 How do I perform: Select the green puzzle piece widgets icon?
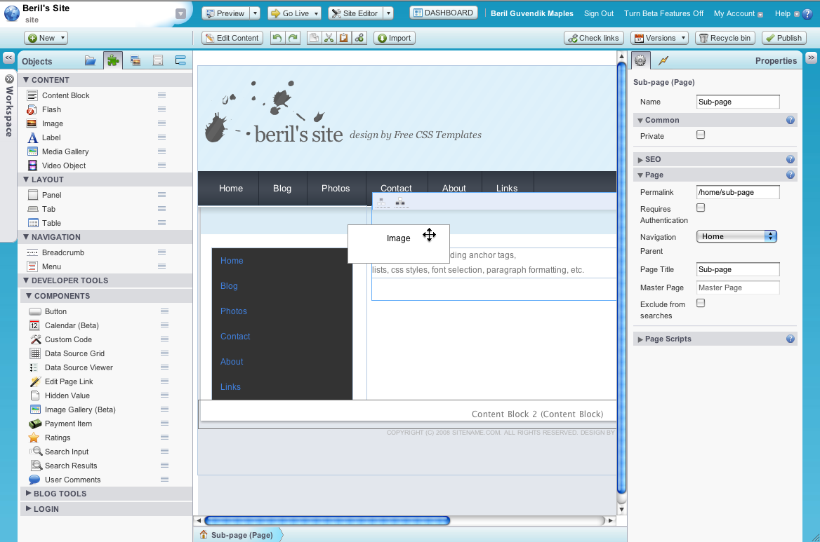click(x=113, y=60)
